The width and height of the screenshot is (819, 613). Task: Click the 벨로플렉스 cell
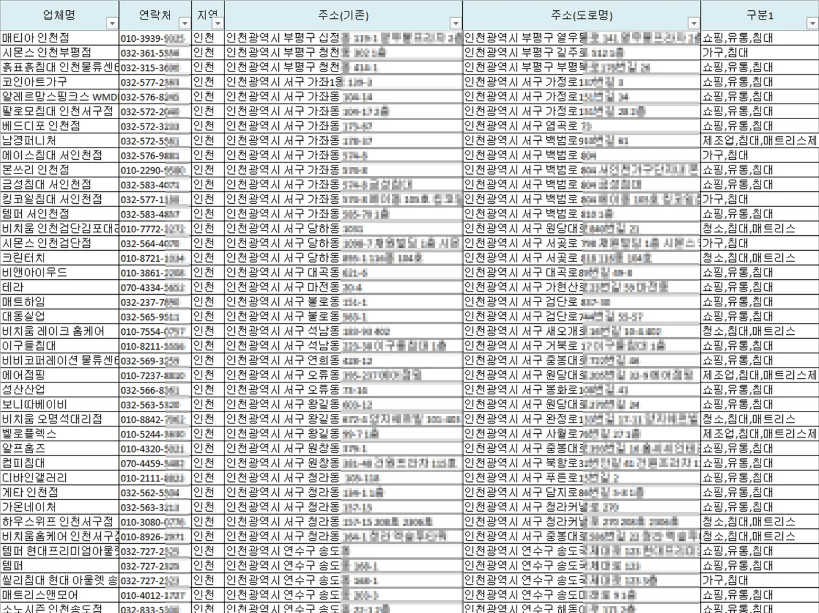click(60, 434)
